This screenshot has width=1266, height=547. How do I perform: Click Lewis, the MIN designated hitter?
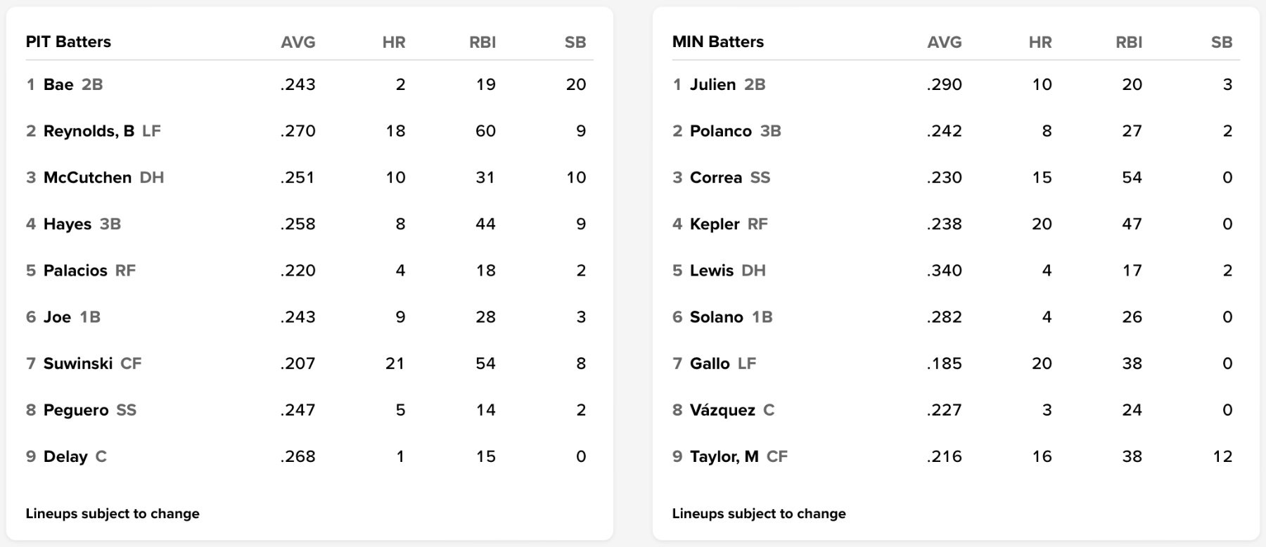pos(712,271)
